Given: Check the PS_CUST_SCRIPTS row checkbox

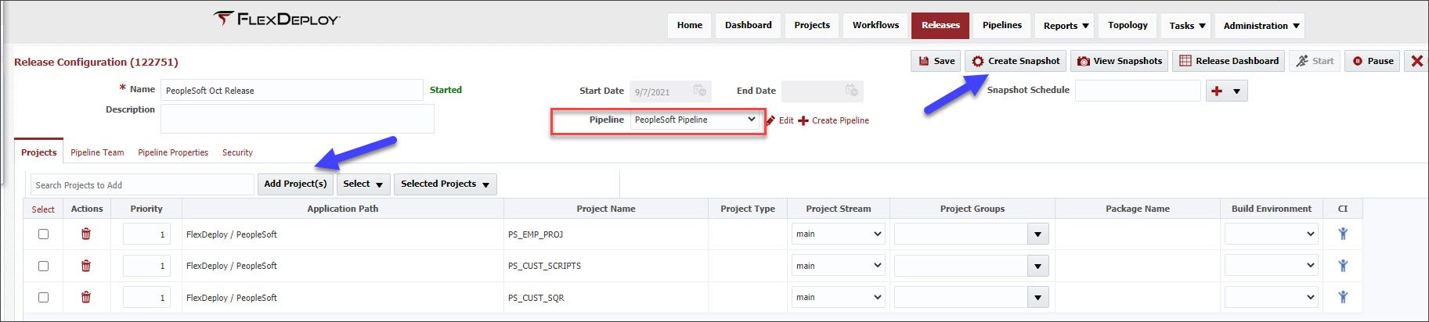Looking at the screenshot, I should (43, 266).
